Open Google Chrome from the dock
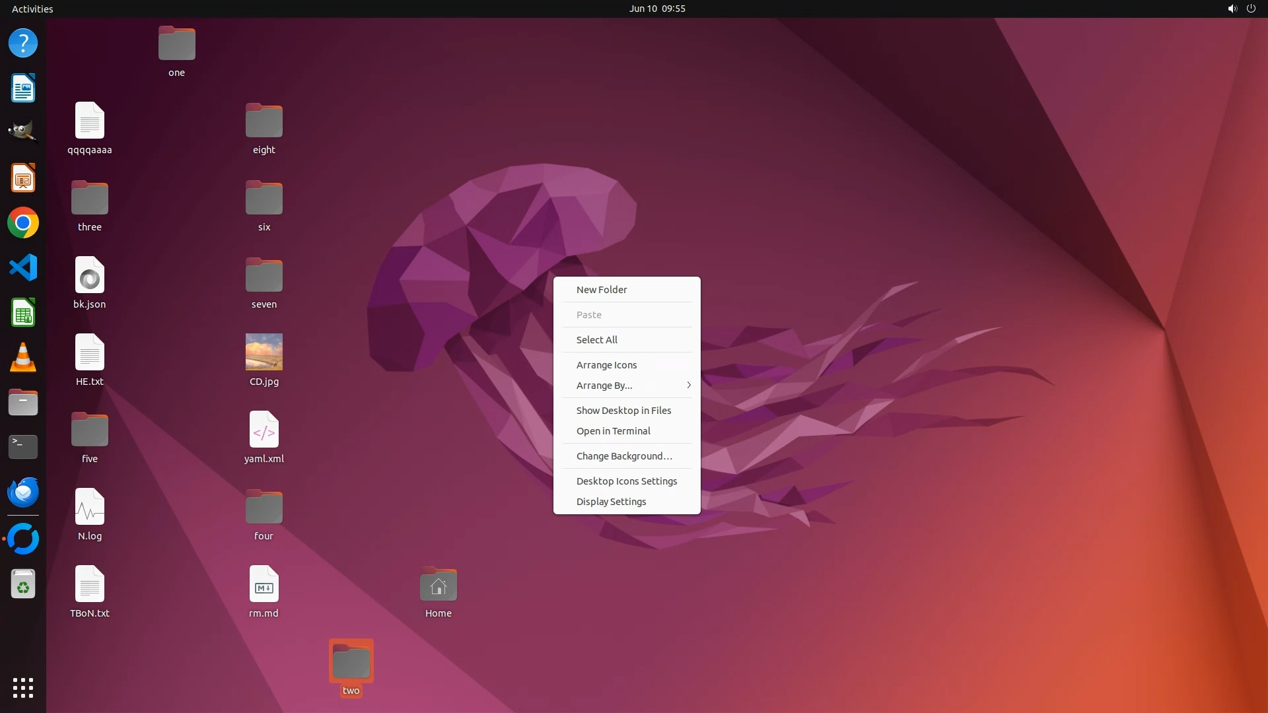 23,223
